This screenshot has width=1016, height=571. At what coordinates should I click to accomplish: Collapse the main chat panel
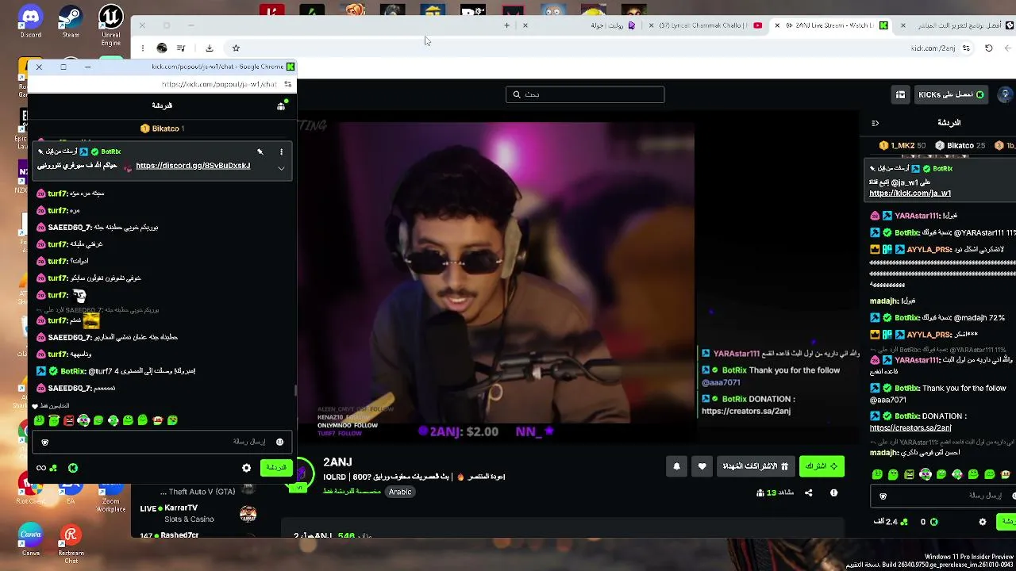click(x=875, y=123)
